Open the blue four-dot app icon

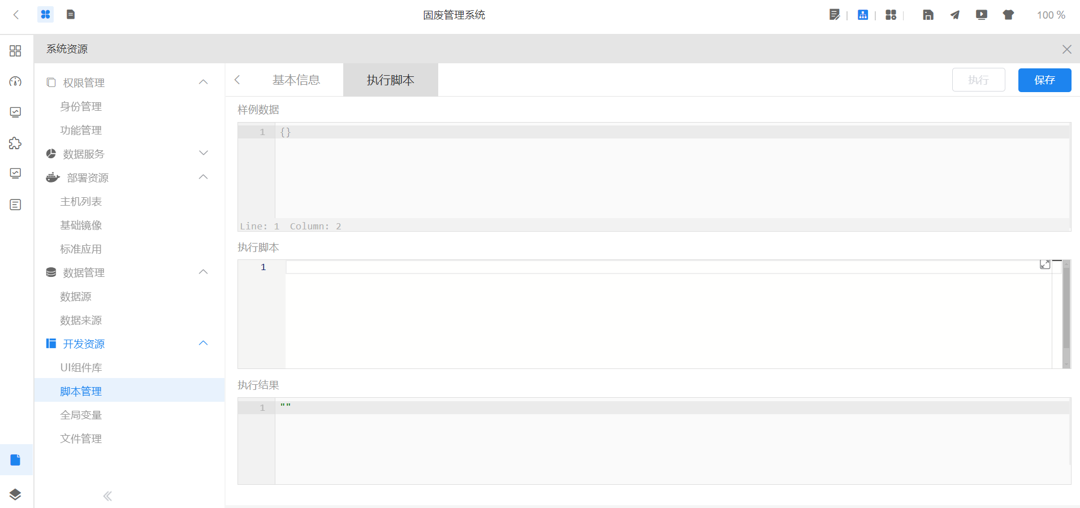tap(45, 15)
